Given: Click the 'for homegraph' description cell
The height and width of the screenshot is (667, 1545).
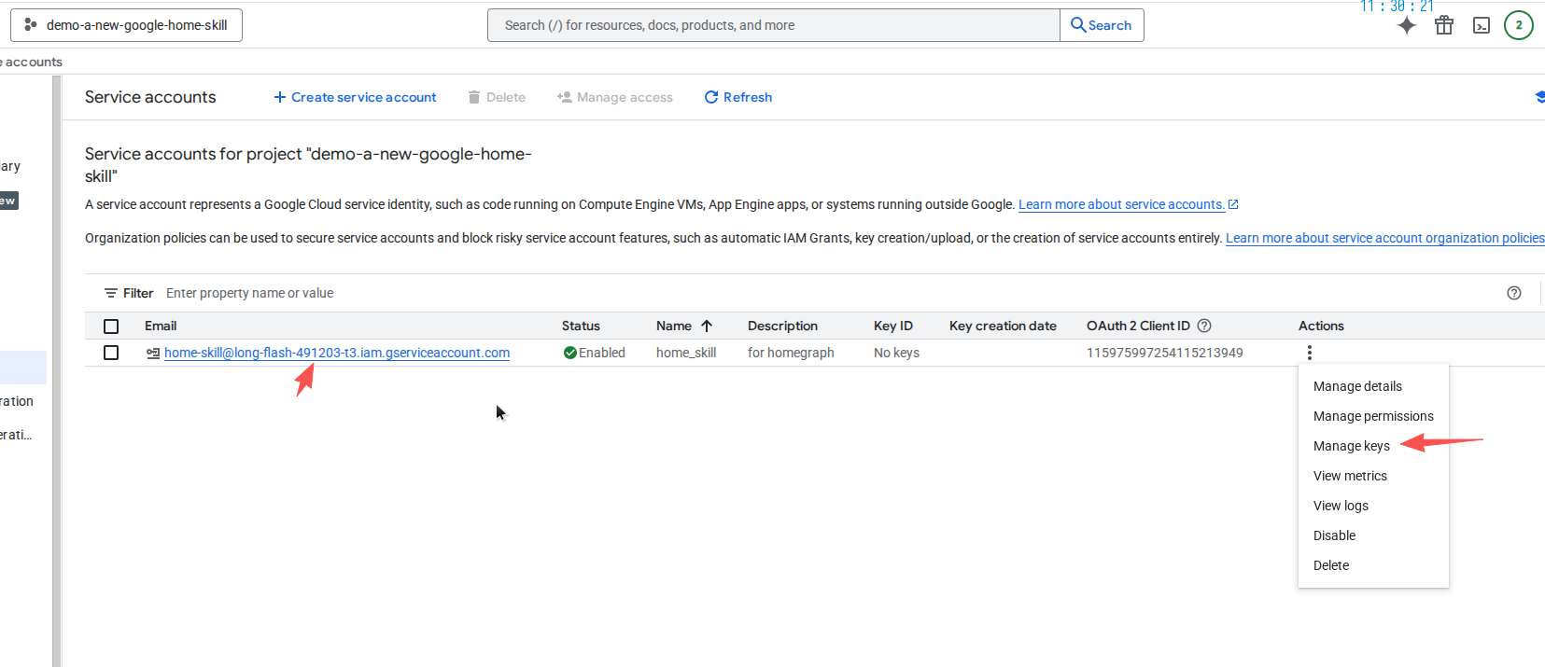Looking at the screenshot, I should pyautogui.click(x=791, y=353).
